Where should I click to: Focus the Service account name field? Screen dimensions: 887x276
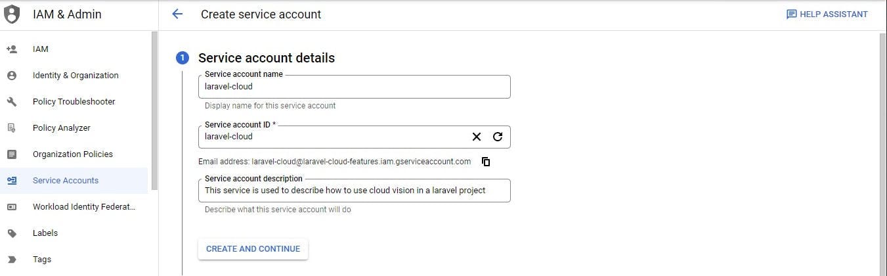[354, 87]
